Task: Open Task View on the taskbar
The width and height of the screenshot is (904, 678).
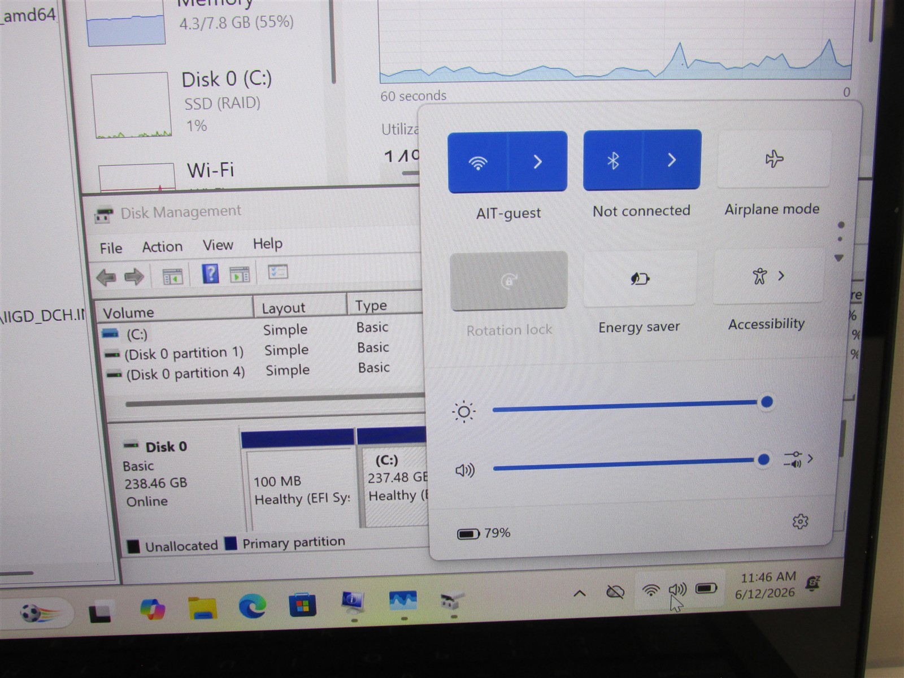Action: tap(100, 614)
